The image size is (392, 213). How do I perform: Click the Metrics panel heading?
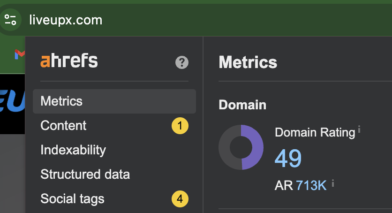[x=248, y=62]
